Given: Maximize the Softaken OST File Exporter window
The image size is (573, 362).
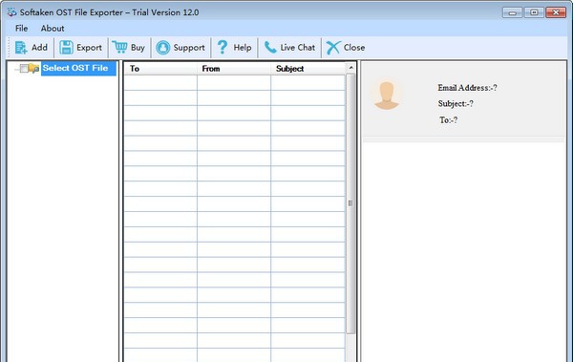Looking at the screenshot, I should [534, 12].
